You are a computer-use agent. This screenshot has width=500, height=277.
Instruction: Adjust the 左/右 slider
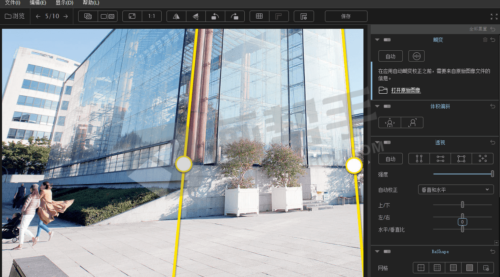(x=462, y=217)
